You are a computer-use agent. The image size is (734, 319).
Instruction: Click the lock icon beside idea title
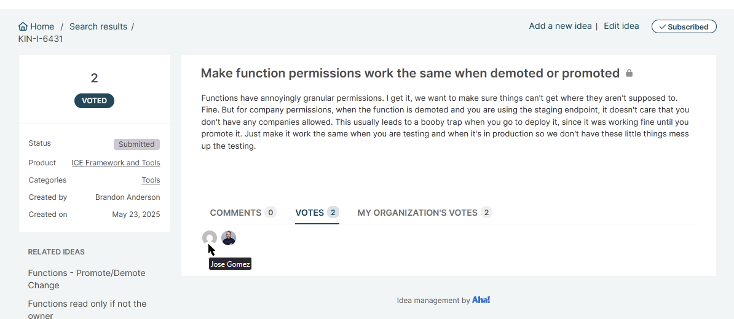point(629,73)
